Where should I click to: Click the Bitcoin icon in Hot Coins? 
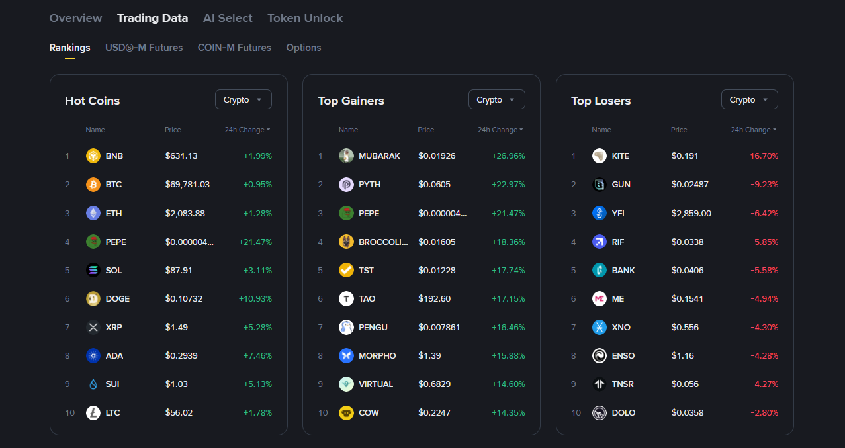(93, 185)
